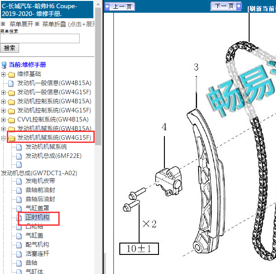Screen dimensions: 276x274
Task: Expand the 维修基础 folder
Action: tap(3, 74)
